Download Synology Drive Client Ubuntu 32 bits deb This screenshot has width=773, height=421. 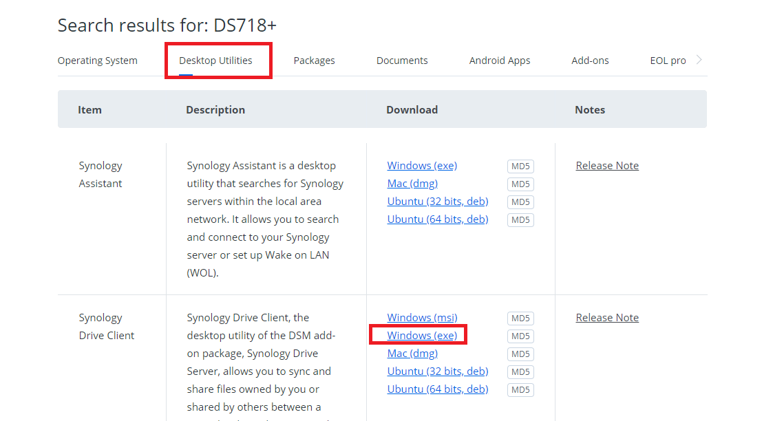point(438,371)
